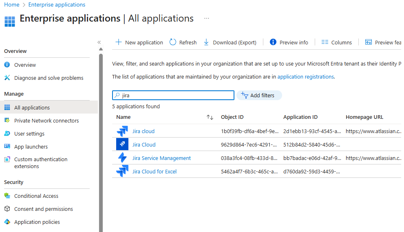Image resolution: width=404 pixels, height=232 pixels.
Task: Click the Overview info icon
Action: pos(7,65)
